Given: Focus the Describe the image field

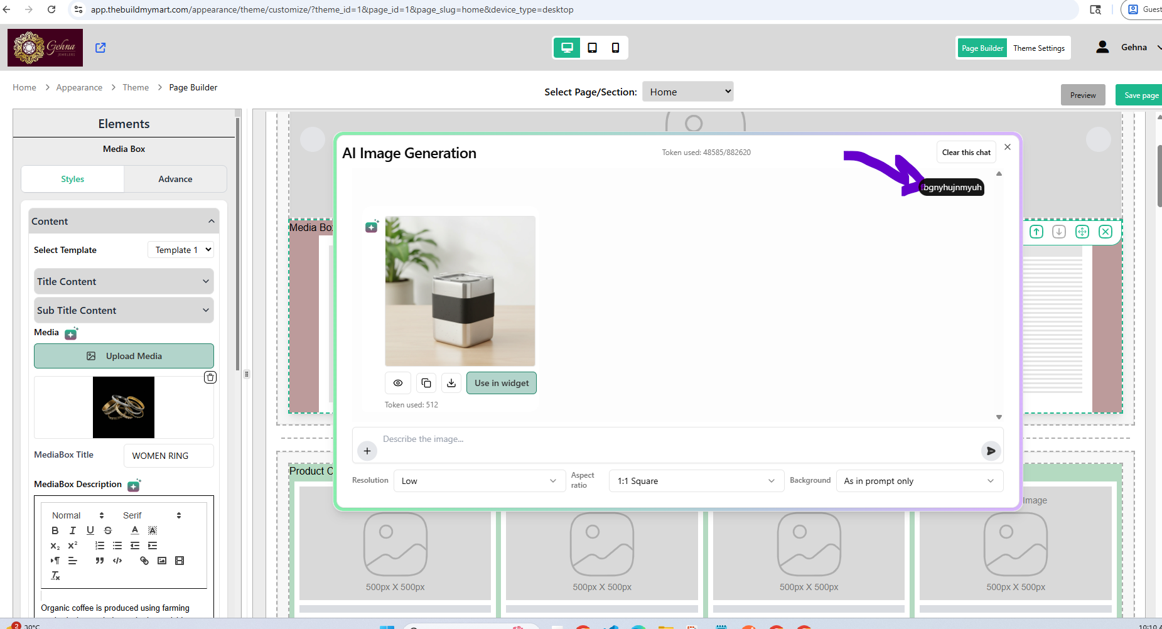Looking at the screenshot, I should point(678,439).
